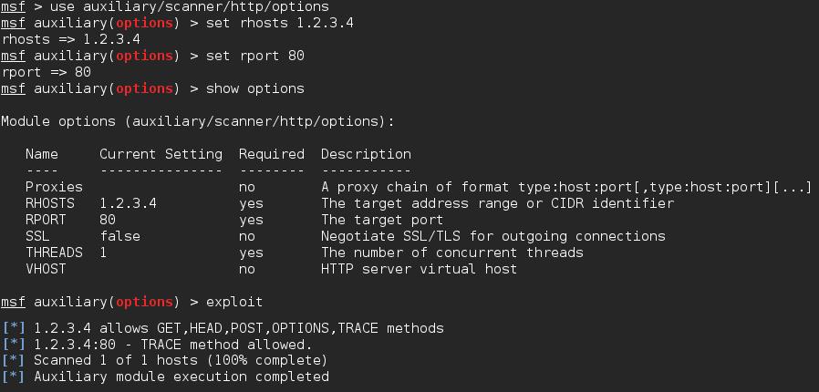
Task: Click the 'Proxies' option name
Action: pyautogui.click(x=55, y=187)
